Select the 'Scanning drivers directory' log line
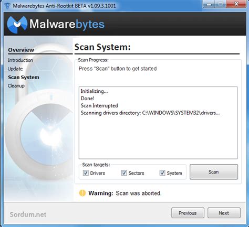The image size is (249, 227). pos(150,113)
